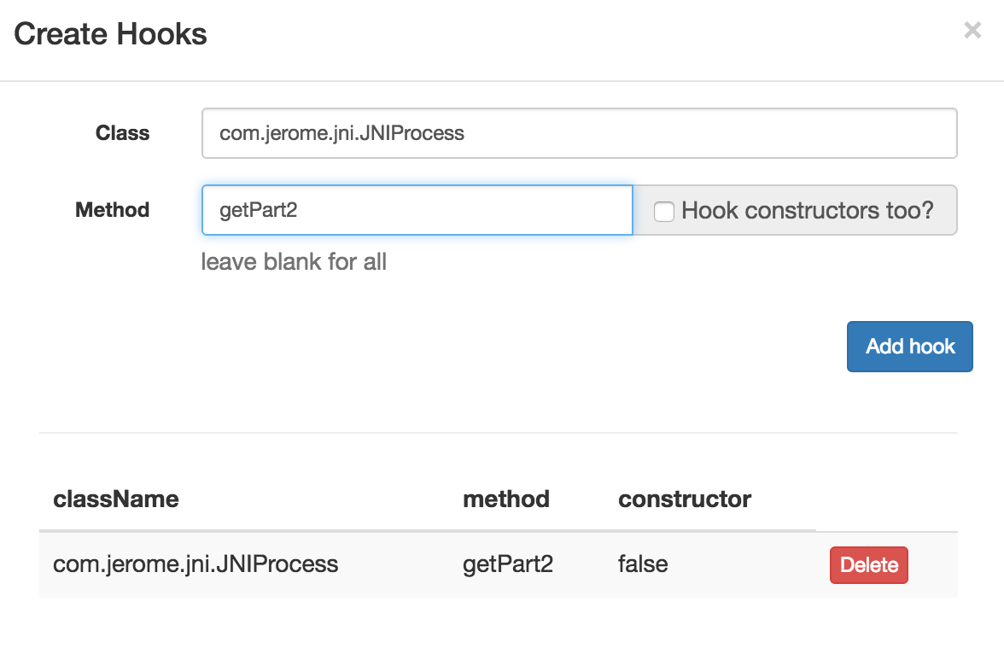Screen dimensions: 1004x654
Task: Click the constructor column header
Action: click(685, 499)
